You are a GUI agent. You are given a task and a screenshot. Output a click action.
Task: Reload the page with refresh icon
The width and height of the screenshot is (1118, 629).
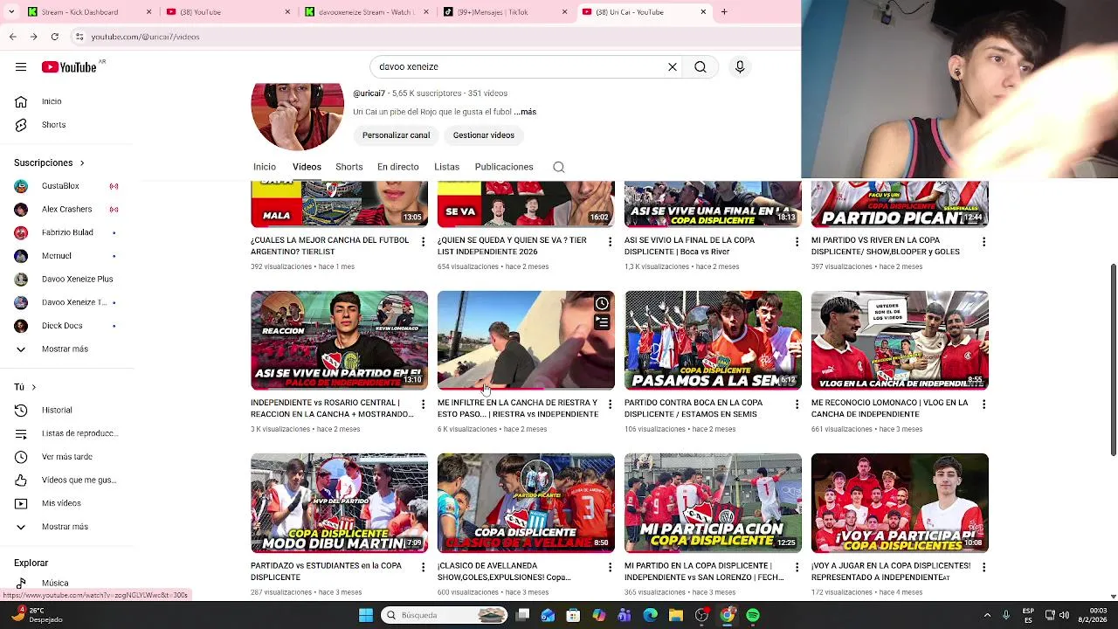click(x=55, y=37)
